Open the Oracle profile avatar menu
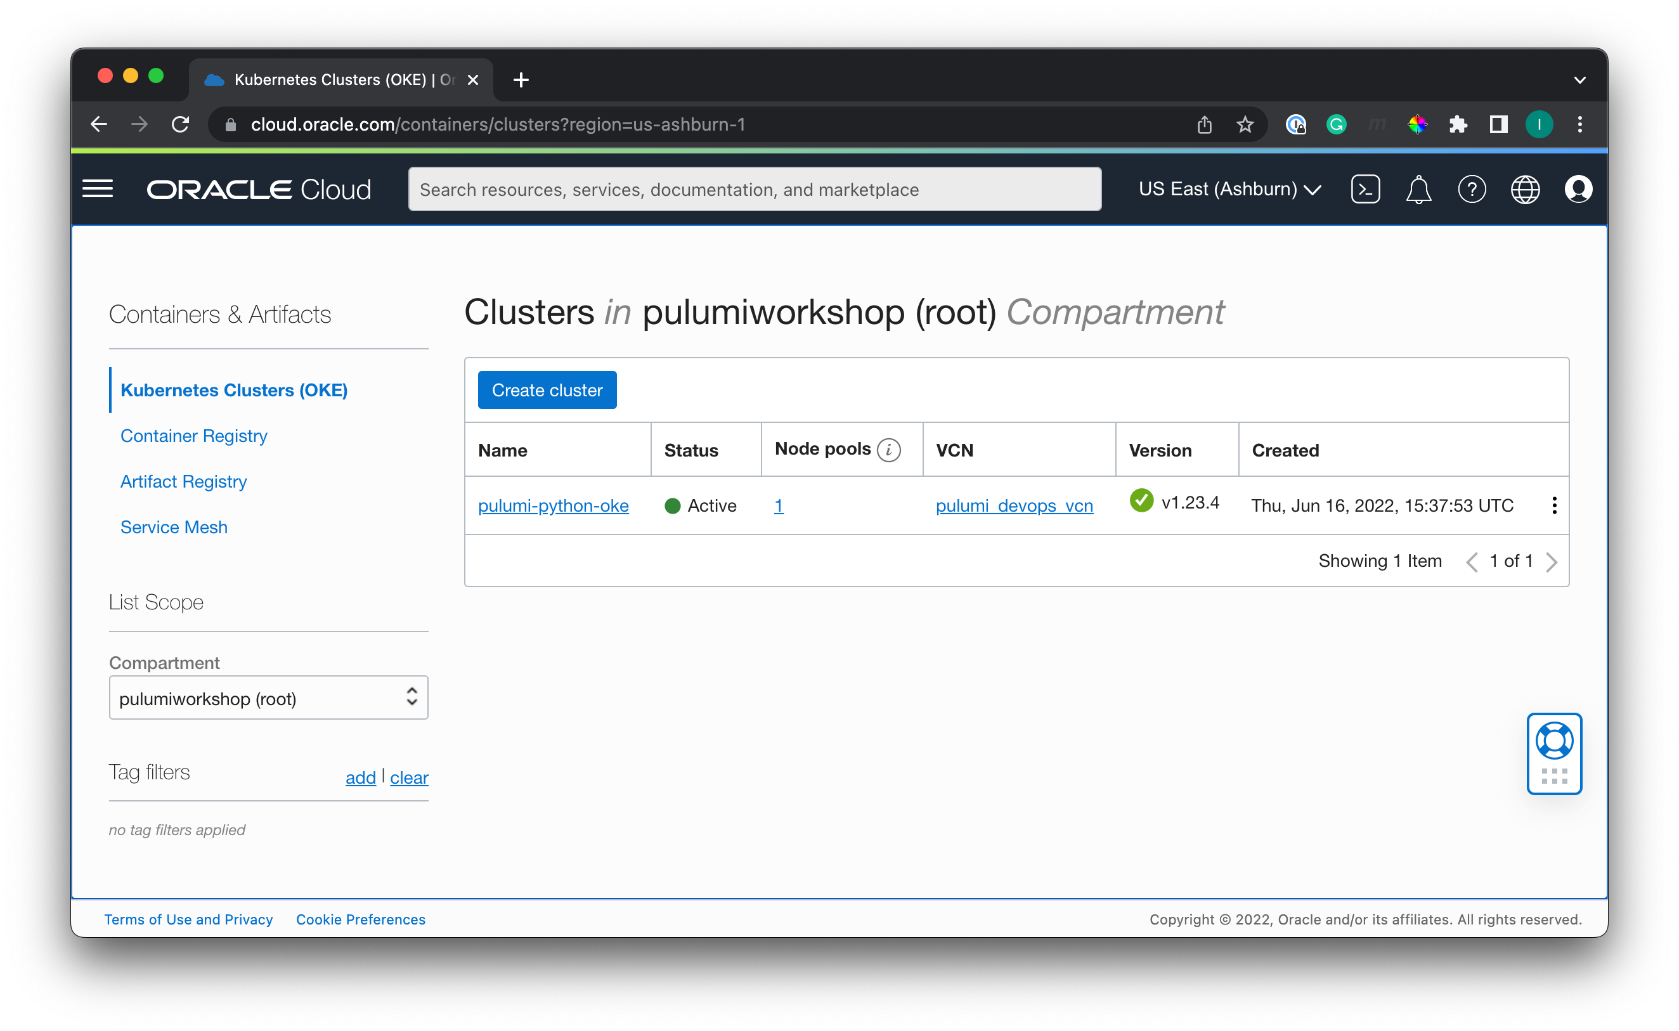This screenshot has width=1679, height=1031. (1578, 189)
